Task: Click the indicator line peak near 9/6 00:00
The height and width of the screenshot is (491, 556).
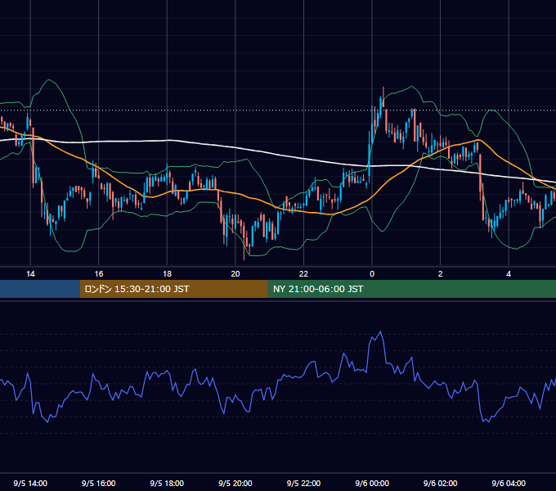Action: 380,331
